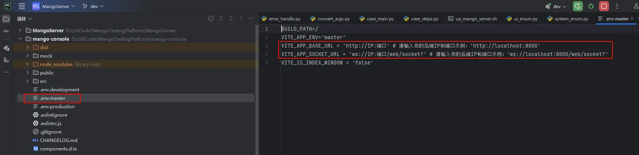The width and height of the screenshot is (639, 155).
Task: Toggle the Project tool window folder icon
Action: coord(6,19)
